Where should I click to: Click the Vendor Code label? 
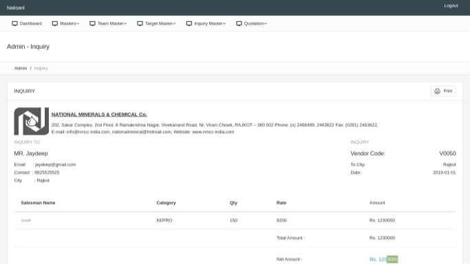[367, 153]
